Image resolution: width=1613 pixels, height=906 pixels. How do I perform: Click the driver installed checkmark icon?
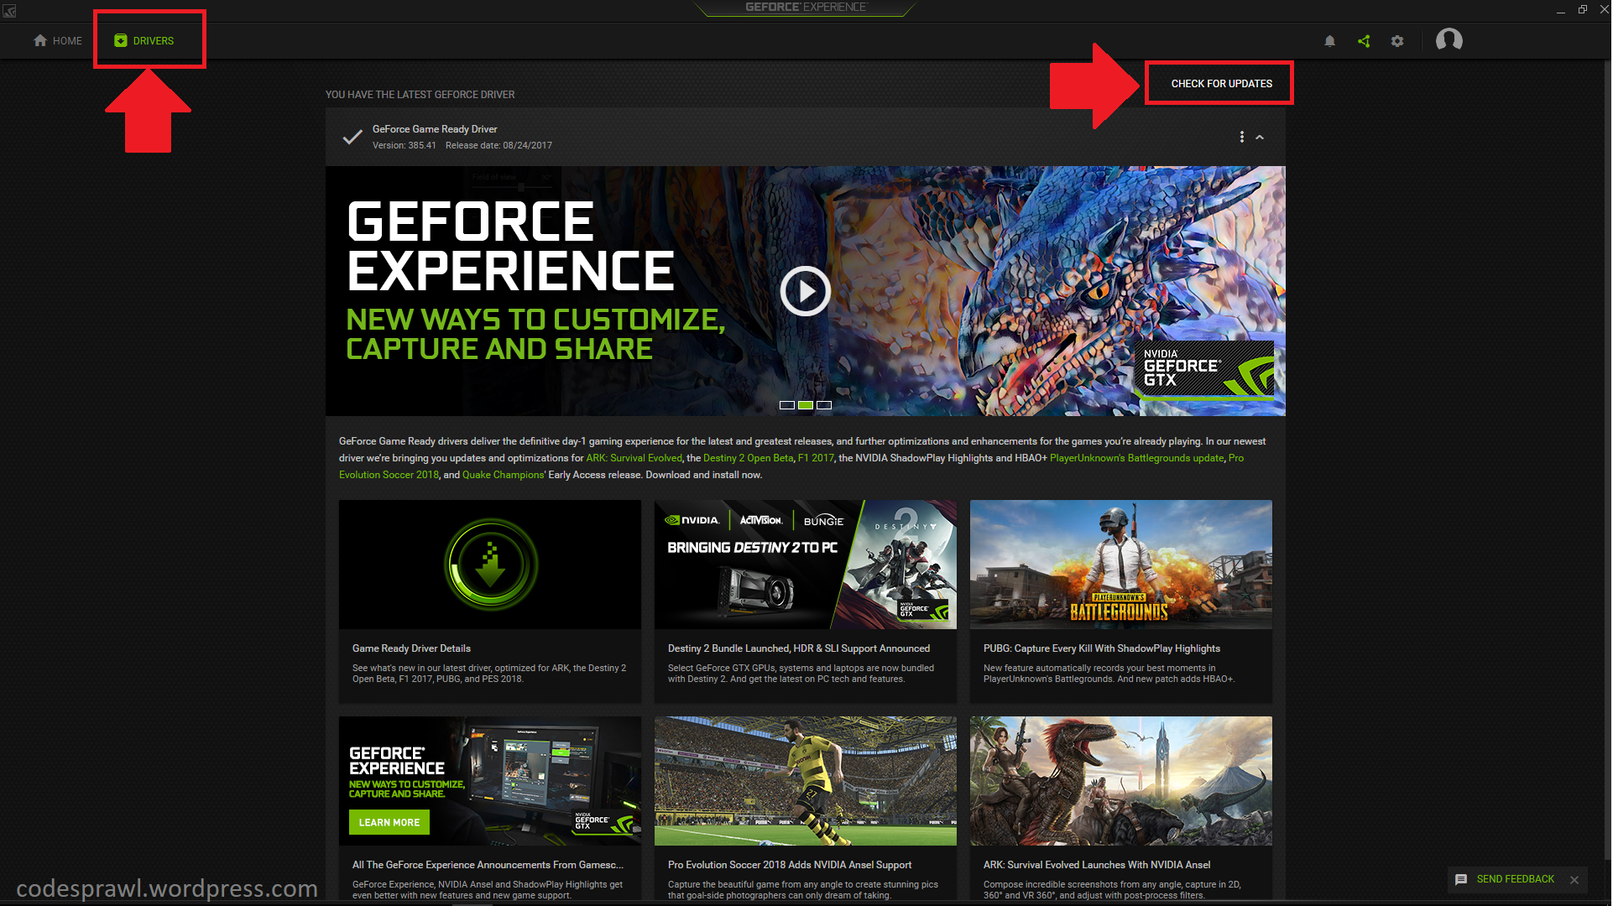pyautogui.click(x=353, y=137)
